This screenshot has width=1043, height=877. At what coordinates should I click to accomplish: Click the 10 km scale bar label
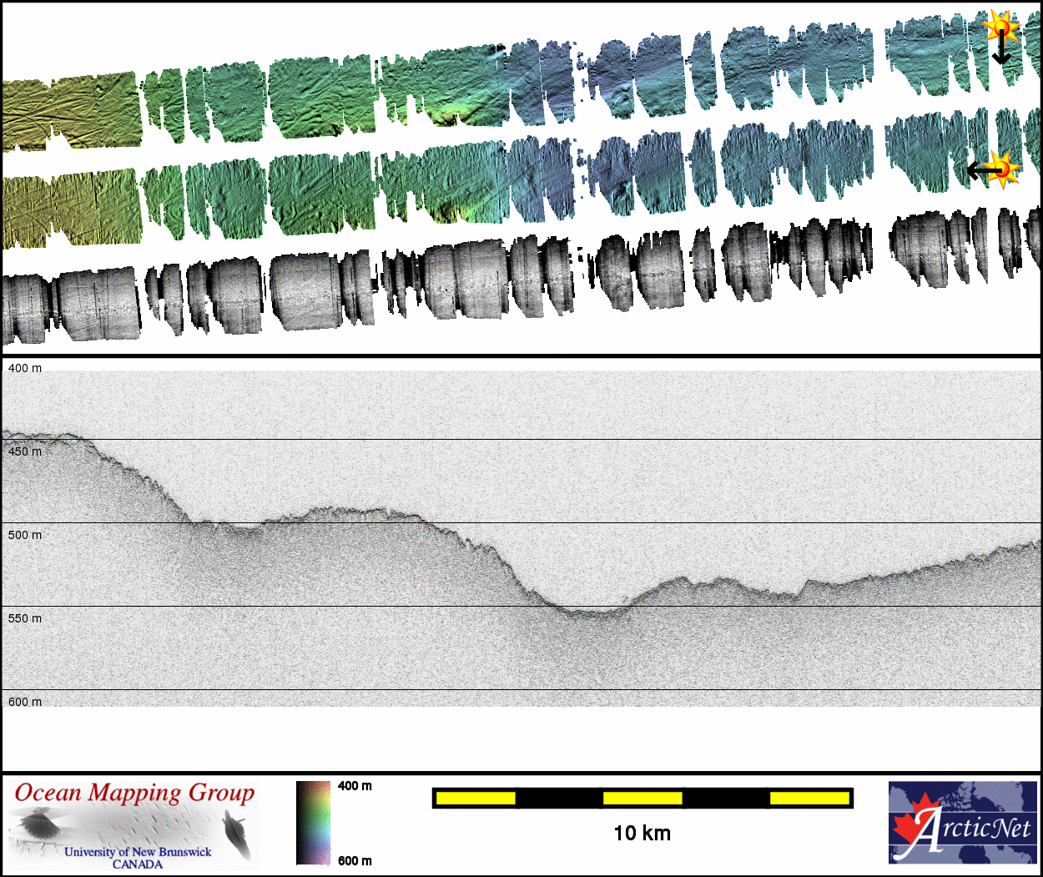(x=642, y=833)
